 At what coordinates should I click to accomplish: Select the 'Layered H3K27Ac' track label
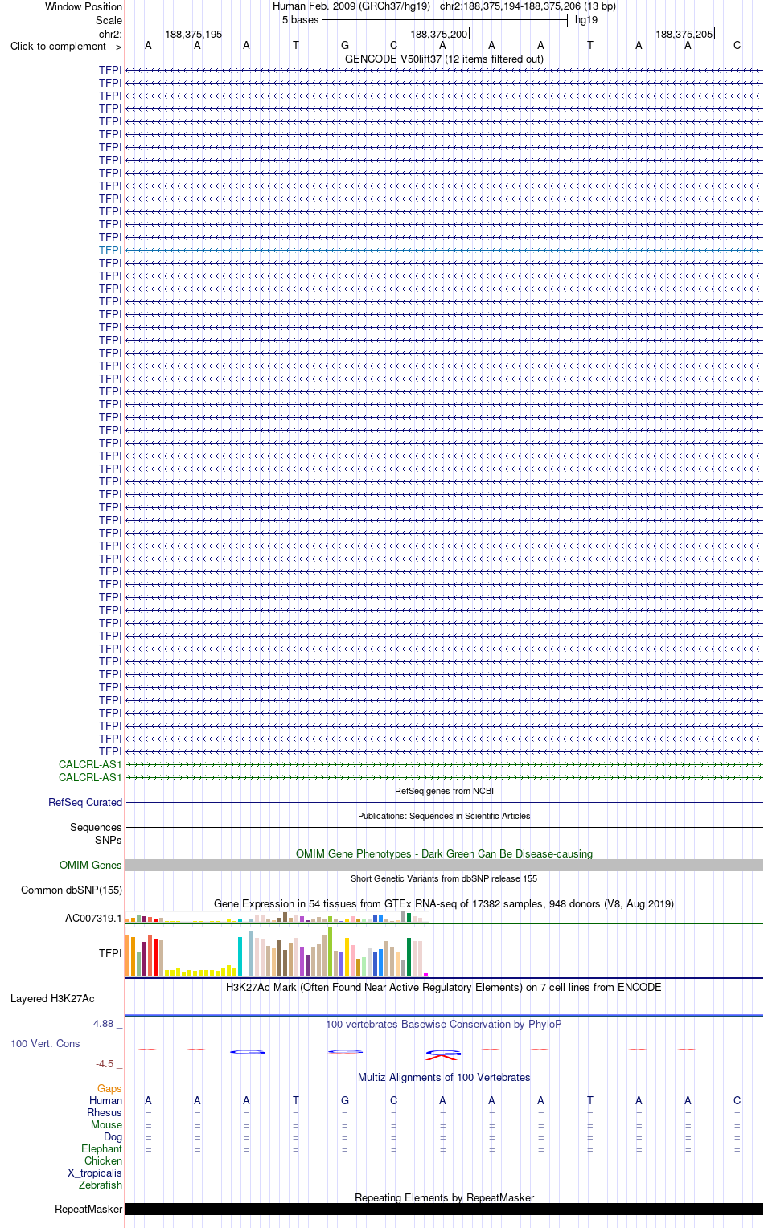(x=52, y=998)
